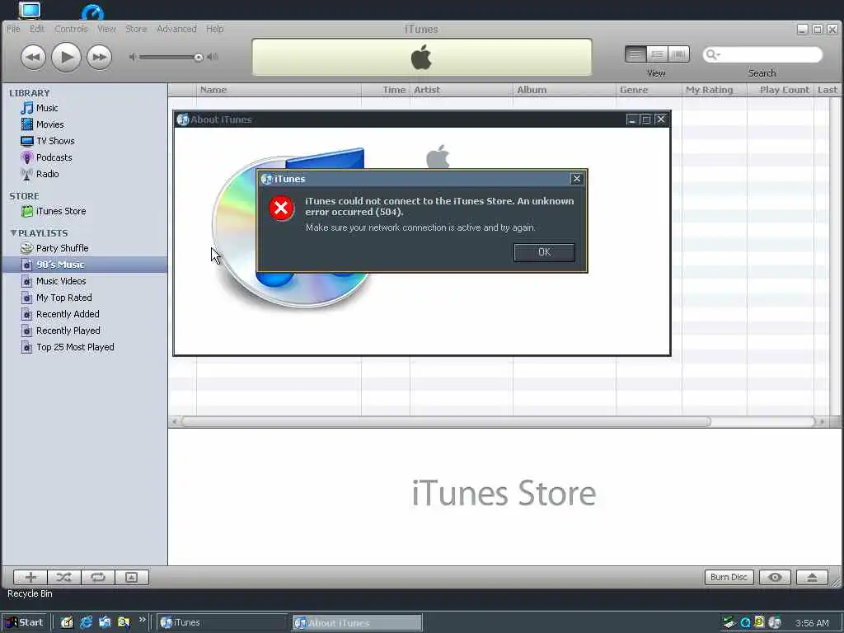844x633 pixels.
Task: Toggle the repeat button
Action: click(97, 577)
